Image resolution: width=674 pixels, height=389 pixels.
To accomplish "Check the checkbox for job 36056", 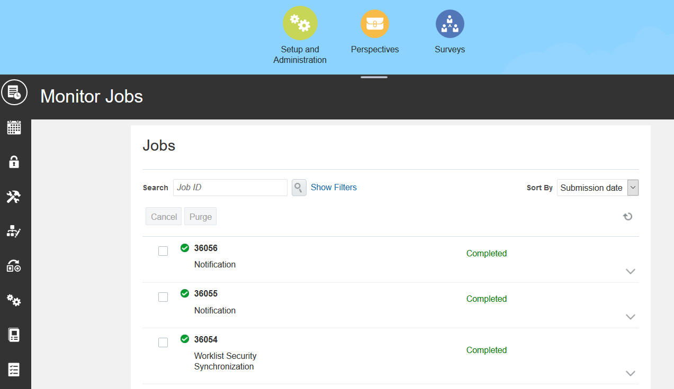I will pyautogui.click(x=163, y=251).
